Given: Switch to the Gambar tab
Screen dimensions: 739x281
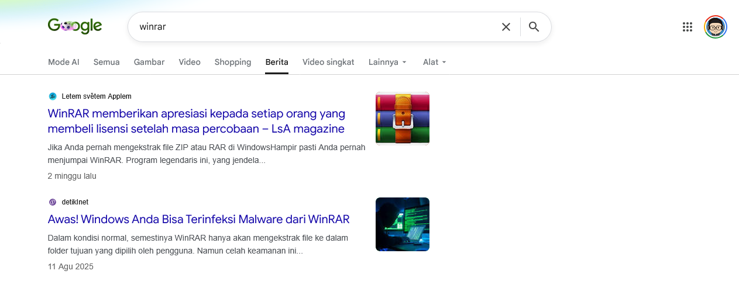Looking at the screenshot, I should [x=149, y=62].
